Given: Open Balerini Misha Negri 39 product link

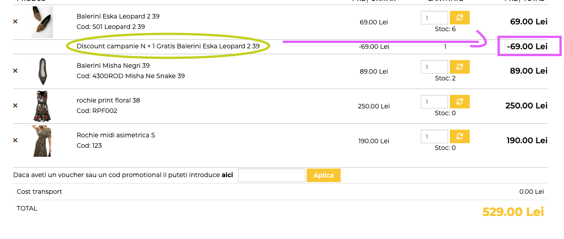Looking at the screenshot, I should coord(113,66).
